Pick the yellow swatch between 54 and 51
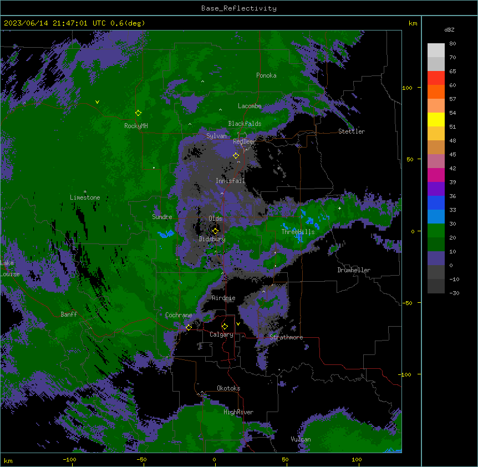Viewport: 478px width, 467px height. tap(436, 119)
